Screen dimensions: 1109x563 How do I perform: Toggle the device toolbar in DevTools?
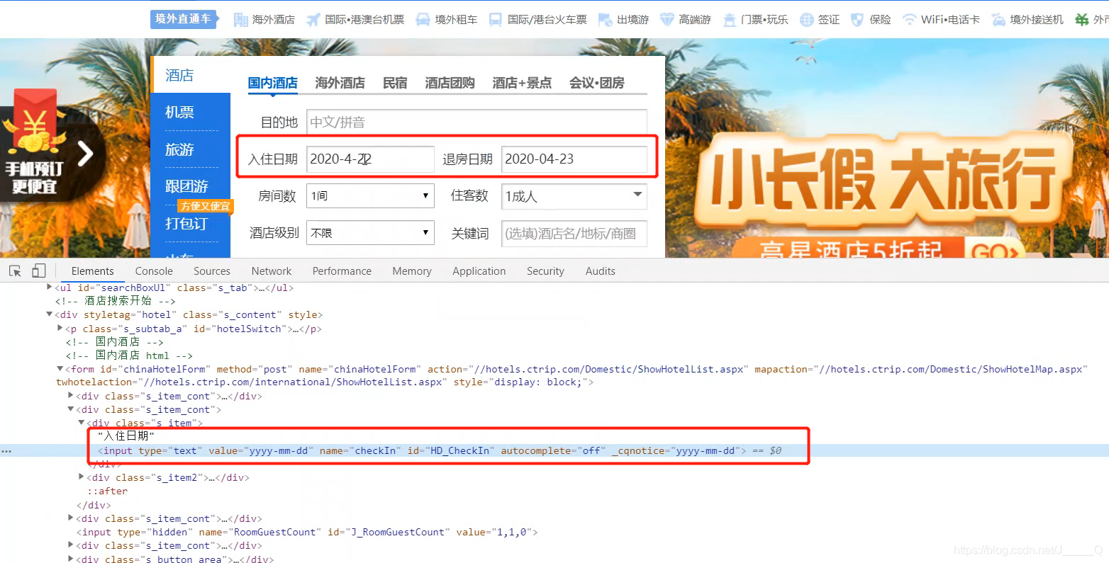coord(39,271)
